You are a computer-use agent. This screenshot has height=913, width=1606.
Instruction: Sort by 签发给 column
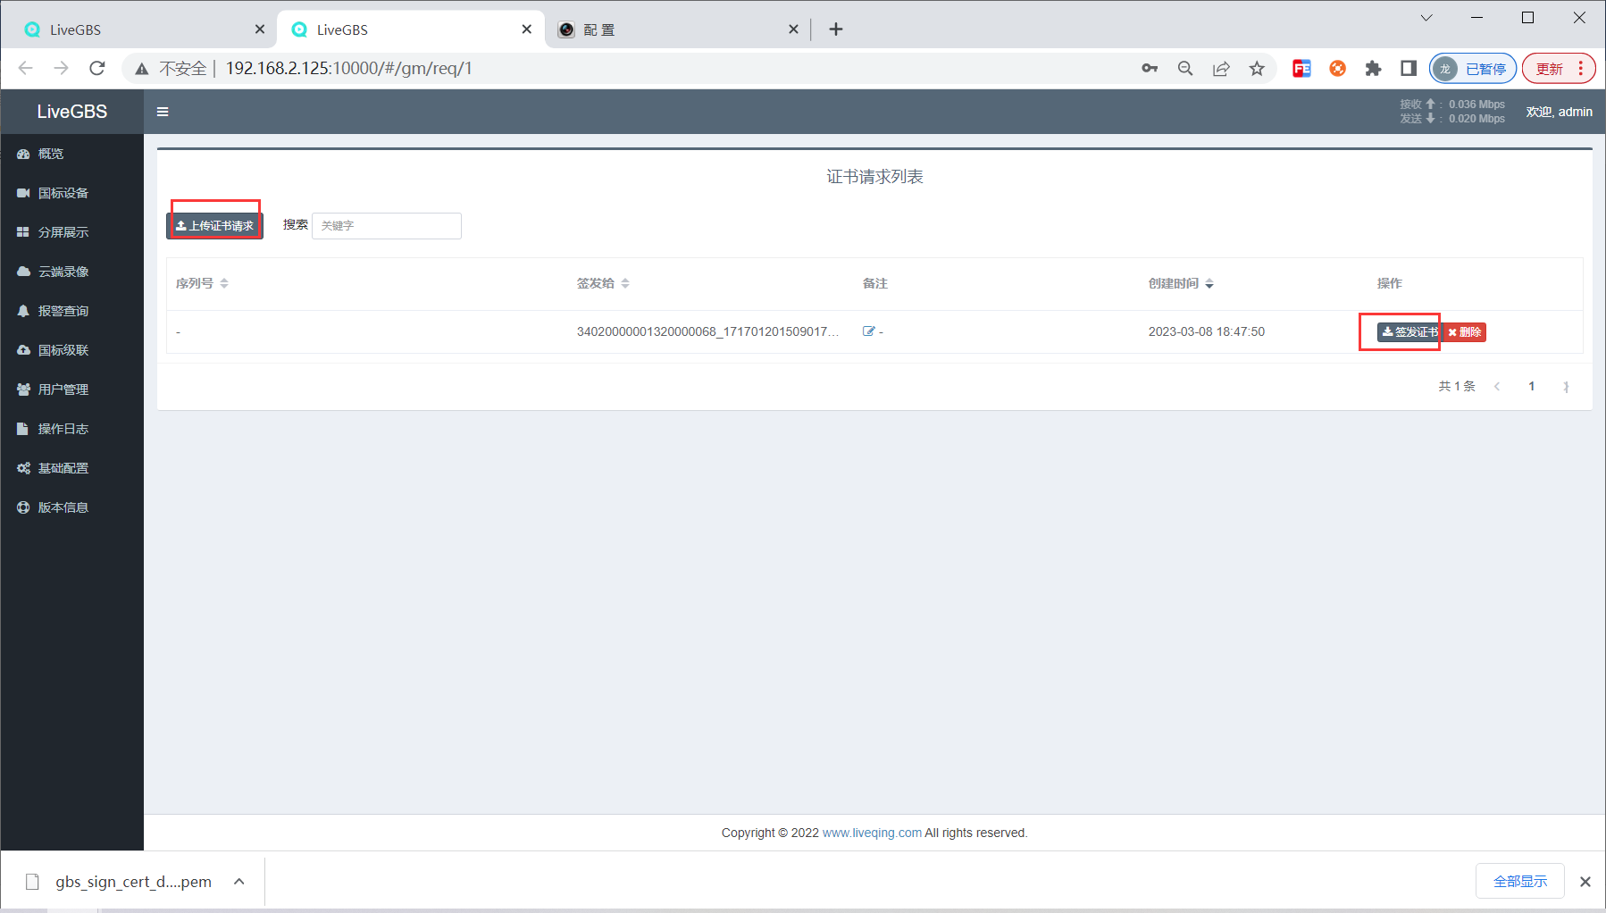point(603,283)
